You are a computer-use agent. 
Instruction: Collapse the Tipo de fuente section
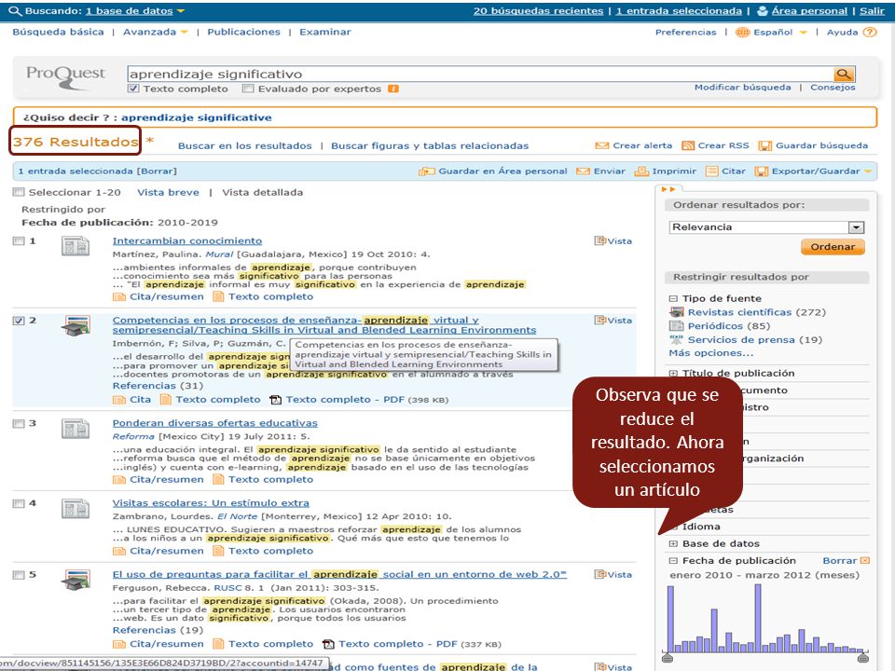click(x=673, y=298)
